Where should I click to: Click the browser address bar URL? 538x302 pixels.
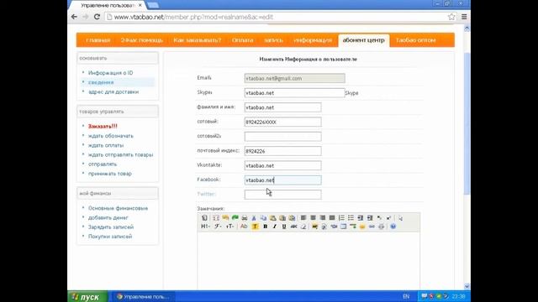(x=193, y=17)
